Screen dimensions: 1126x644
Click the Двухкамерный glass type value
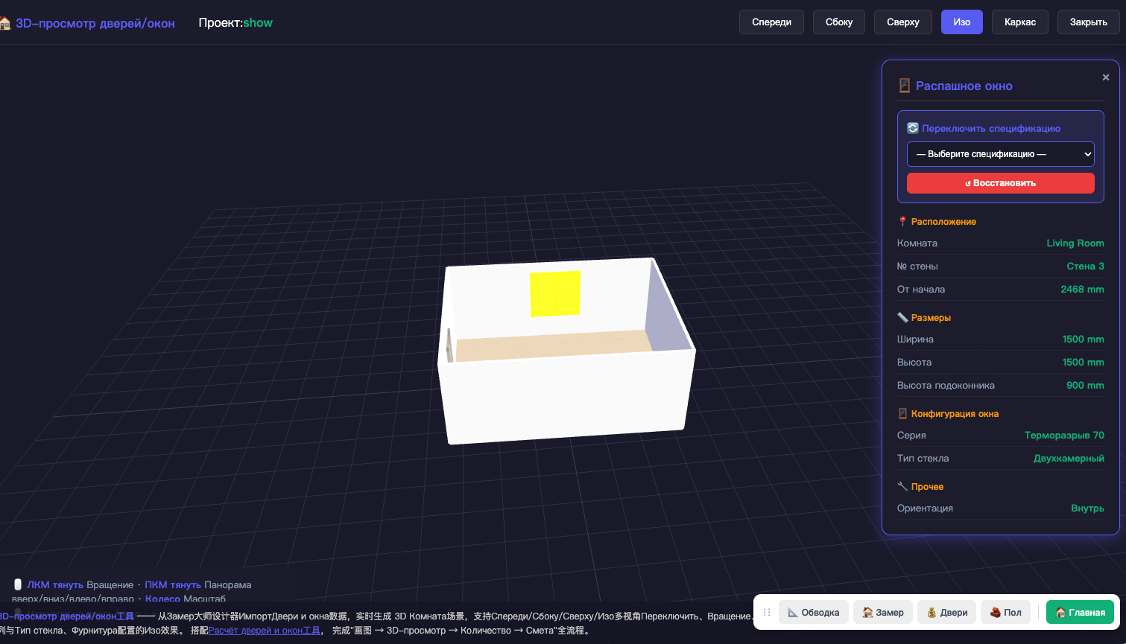click(1069, 458)
